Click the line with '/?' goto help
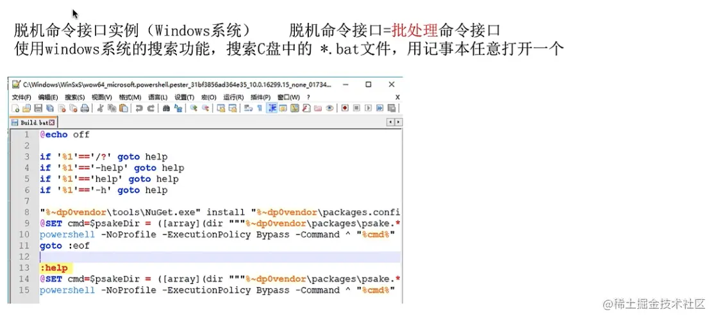 click(x=104, y=157)
